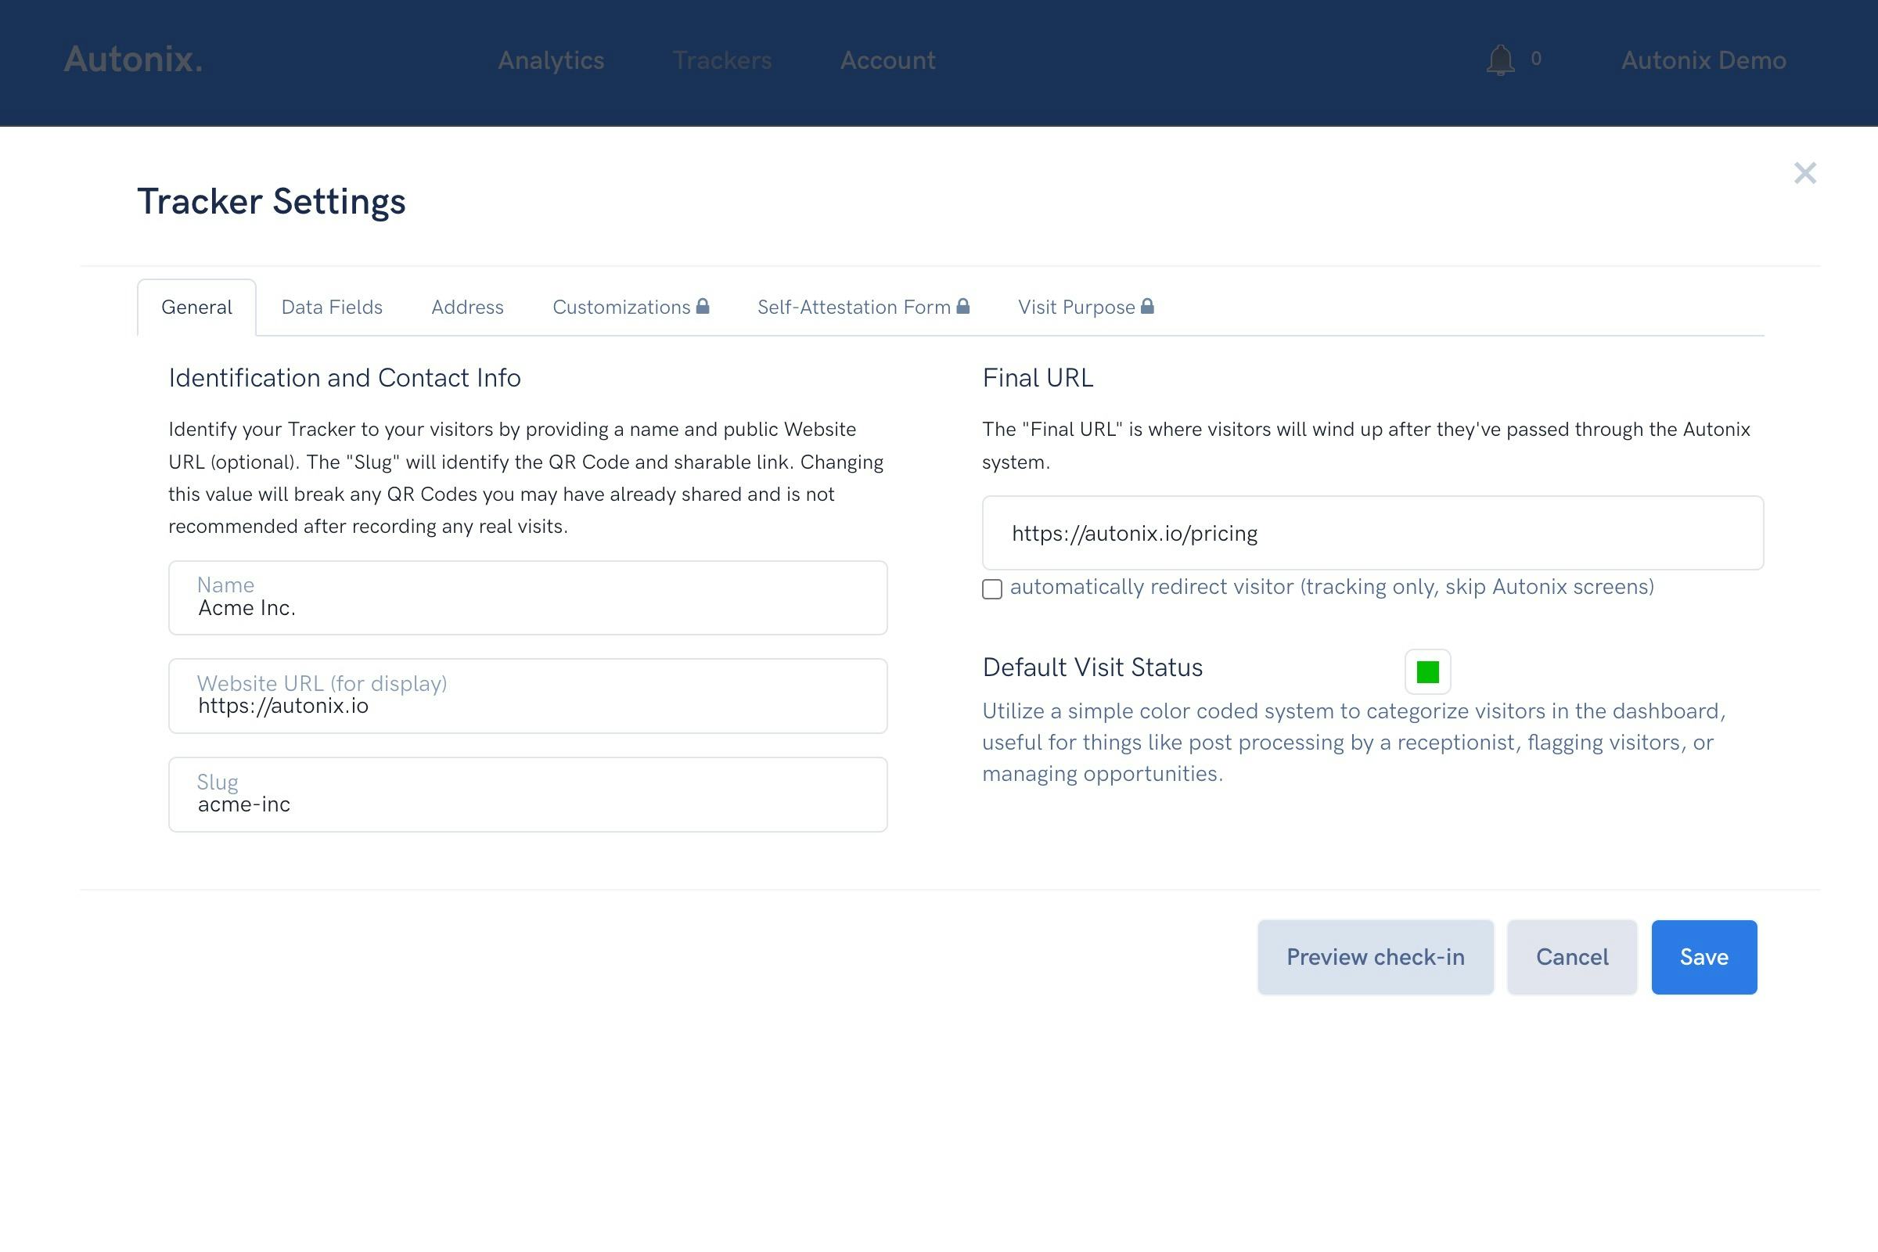Click the Autonix logo

(132, 60)
